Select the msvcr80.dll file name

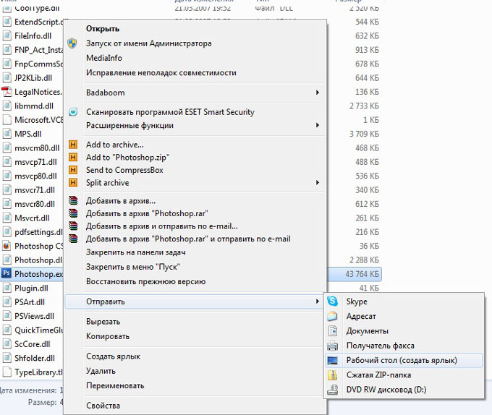point(35,204)
